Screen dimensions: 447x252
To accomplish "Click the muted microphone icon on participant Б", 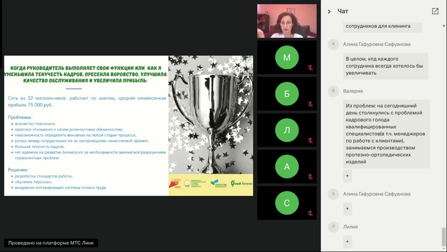I will pos(310,104).
